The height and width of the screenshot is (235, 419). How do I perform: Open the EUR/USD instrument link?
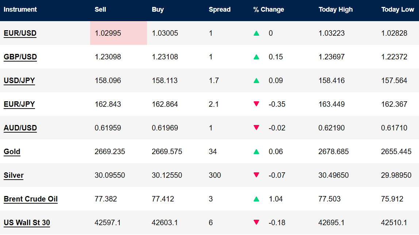pyautogui.click(x=20, y=33)
